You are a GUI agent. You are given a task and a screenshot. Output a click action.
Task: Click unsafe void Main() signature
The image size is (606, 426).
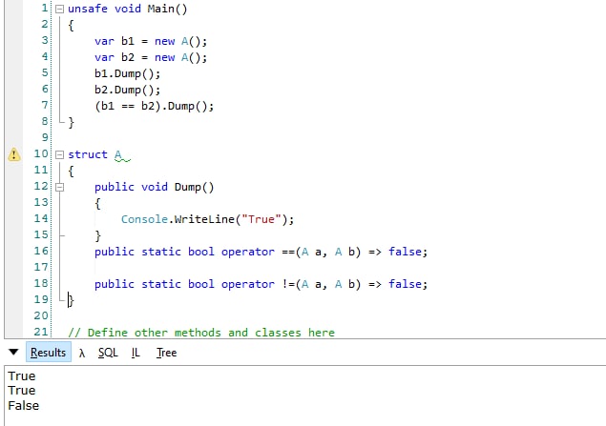tap(128, 9)
